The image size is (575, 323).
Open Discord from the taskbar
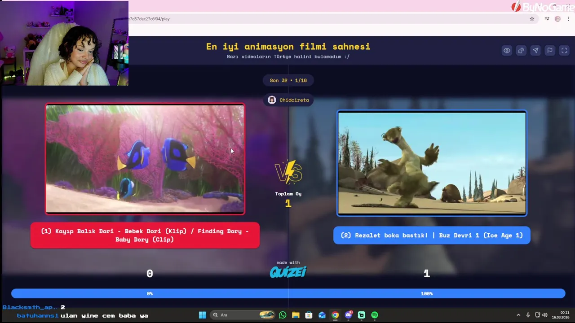click(x=348, y=315)
